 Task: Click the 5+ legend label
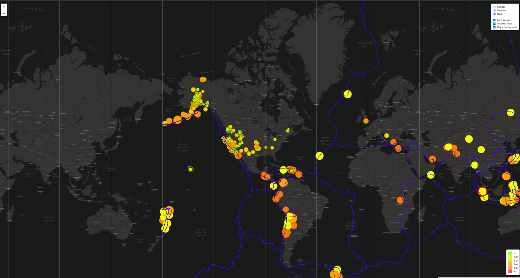(515, 272)
